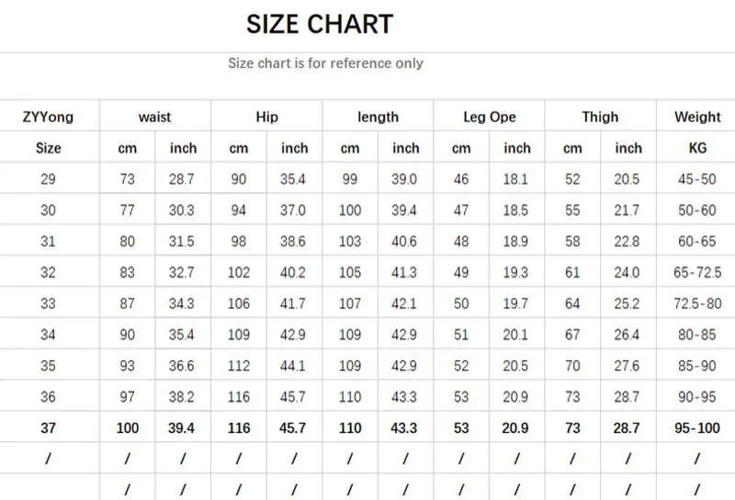Click the ZYYong header cell
The width and height of the screenshot is (735, 500).
click(x=49, y=117)
